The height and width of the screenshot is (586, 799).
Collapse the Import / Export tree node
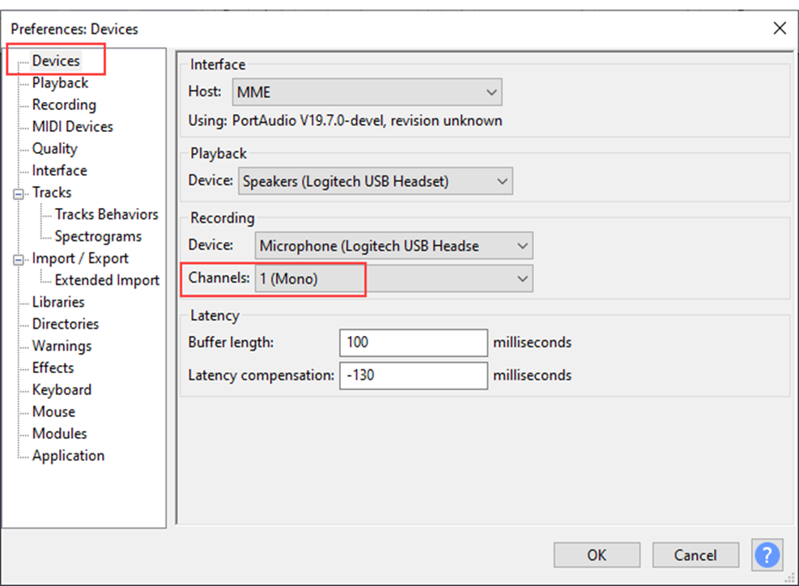pos(19,260)
